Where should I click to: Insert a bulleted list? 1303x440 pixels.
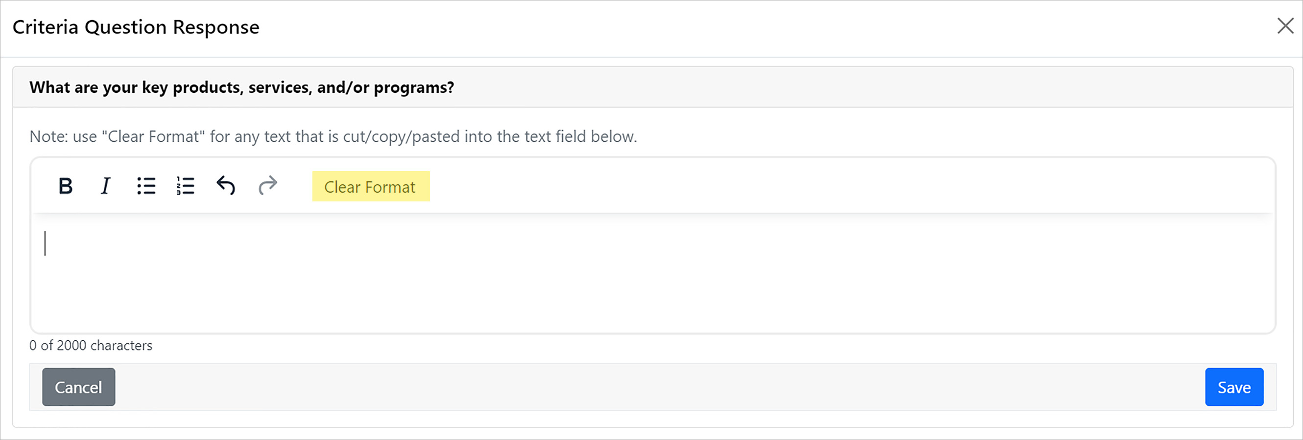click(146, 186)
